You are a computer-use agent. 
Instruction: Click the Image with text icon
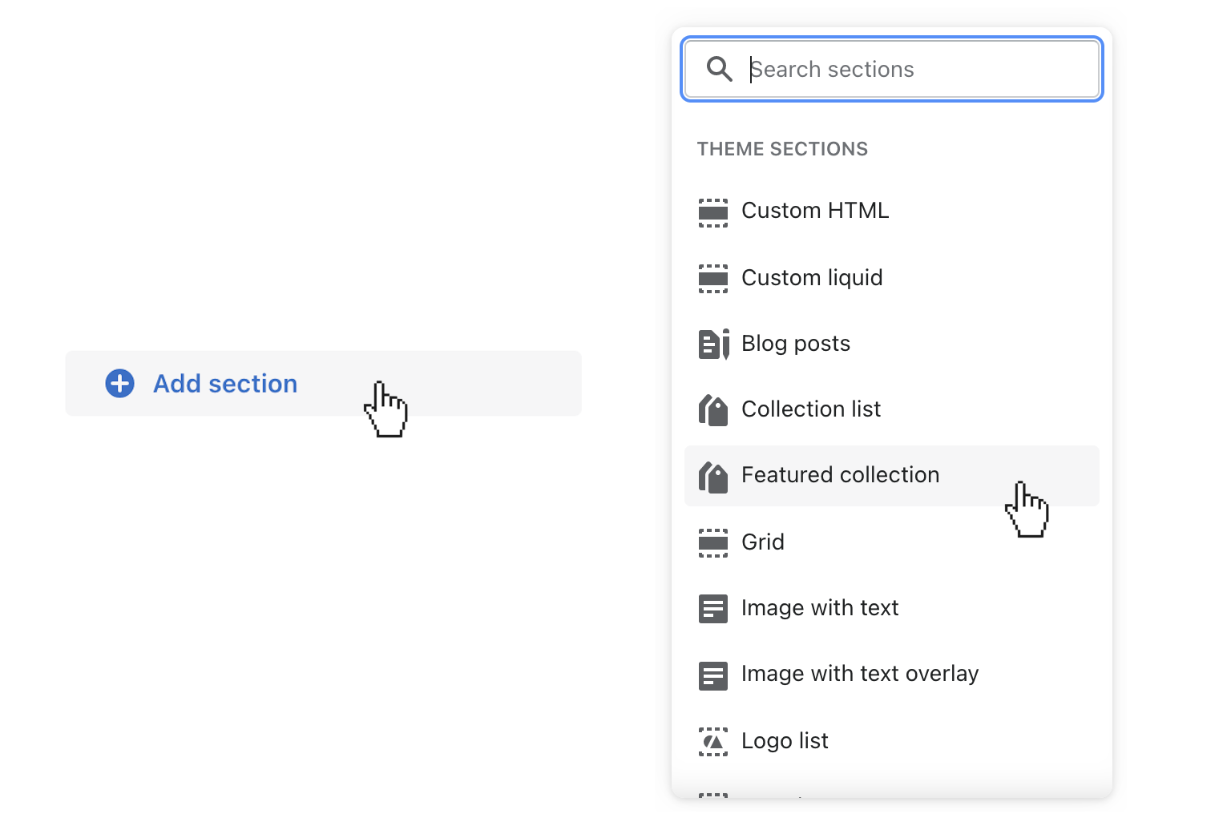tap(713, 609)
